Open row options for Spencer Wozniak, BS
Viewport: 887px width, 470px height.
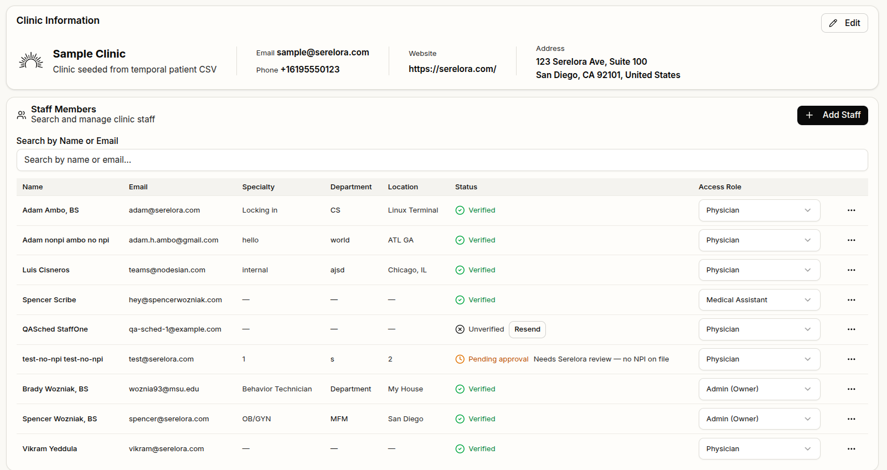pos(851,419)
